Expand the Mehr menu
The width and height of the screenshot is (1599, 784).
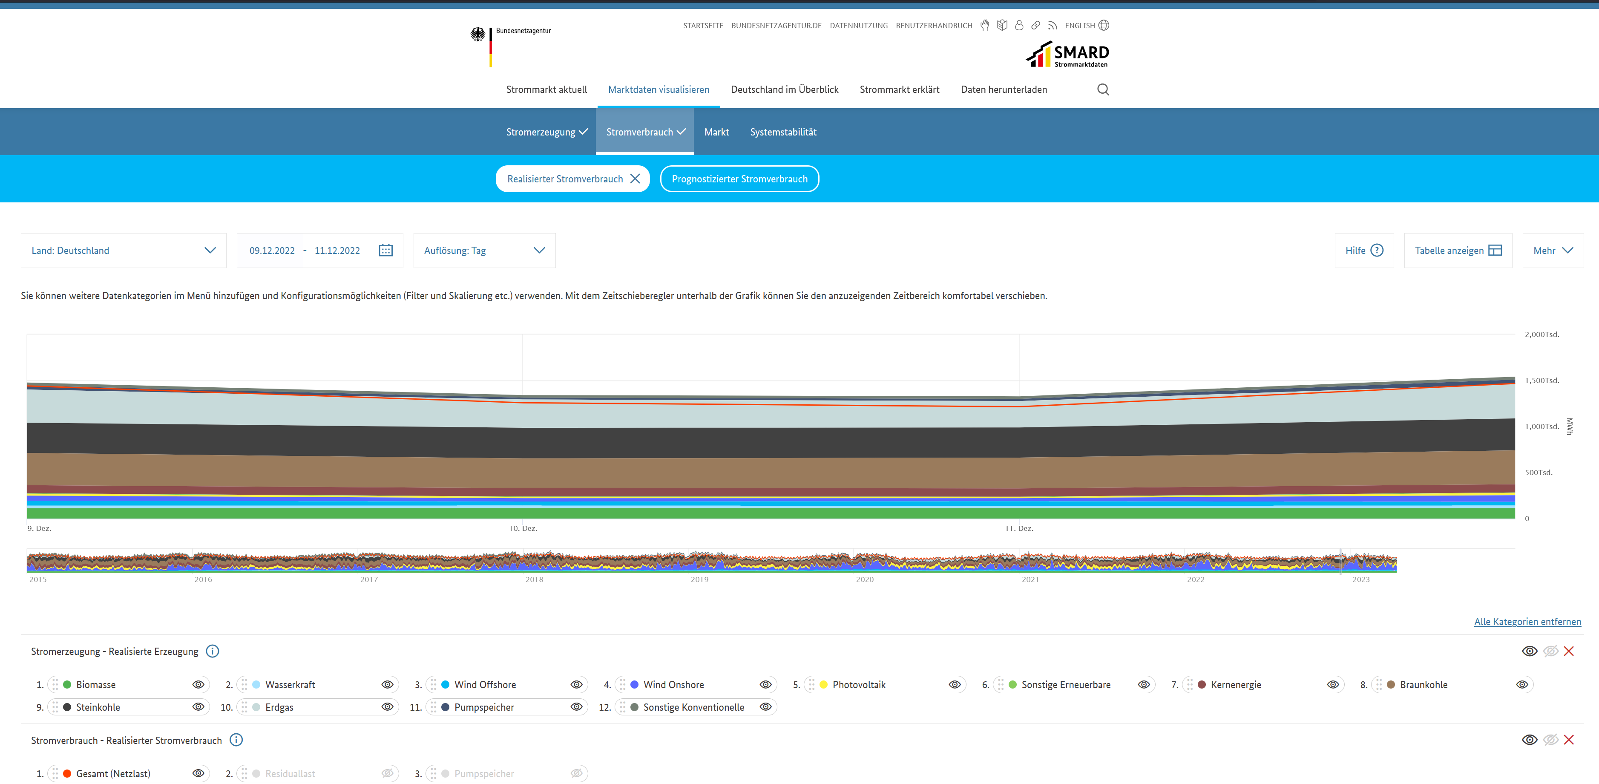tap(1553, 250)
